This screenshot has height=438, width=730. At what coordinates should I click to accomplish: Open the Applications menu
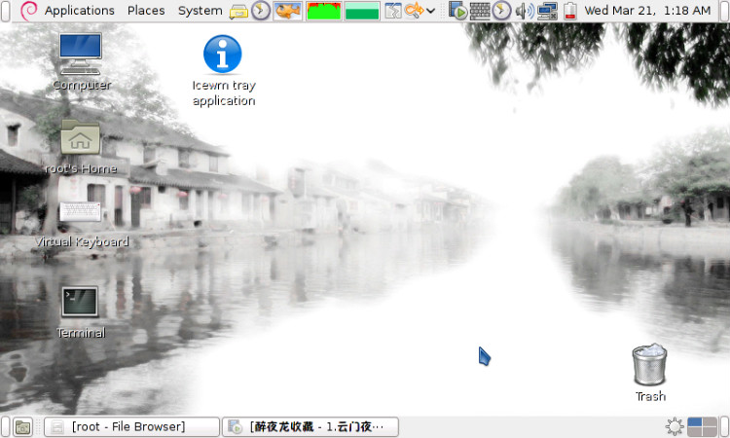tap(79, 11)
